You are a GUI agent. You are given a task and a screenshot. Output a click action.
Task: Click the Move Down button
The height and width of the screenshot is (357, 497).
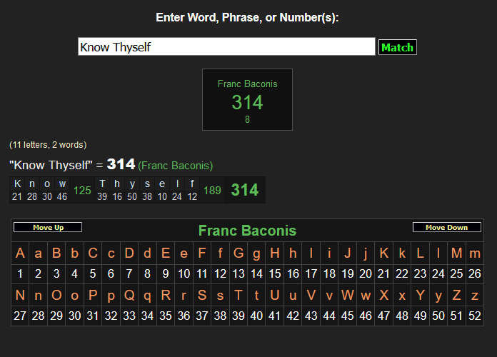point(446,227)
